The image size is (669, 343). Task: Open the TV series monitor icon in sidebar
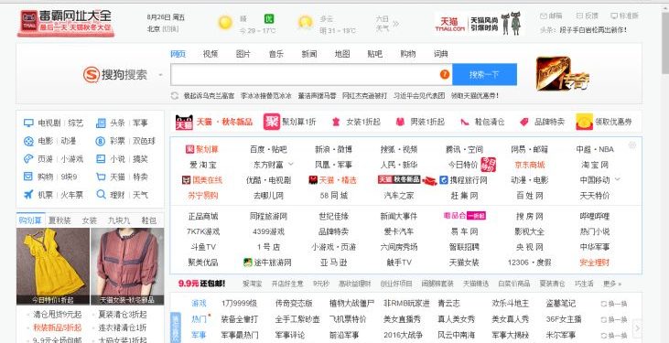(28, 123)
